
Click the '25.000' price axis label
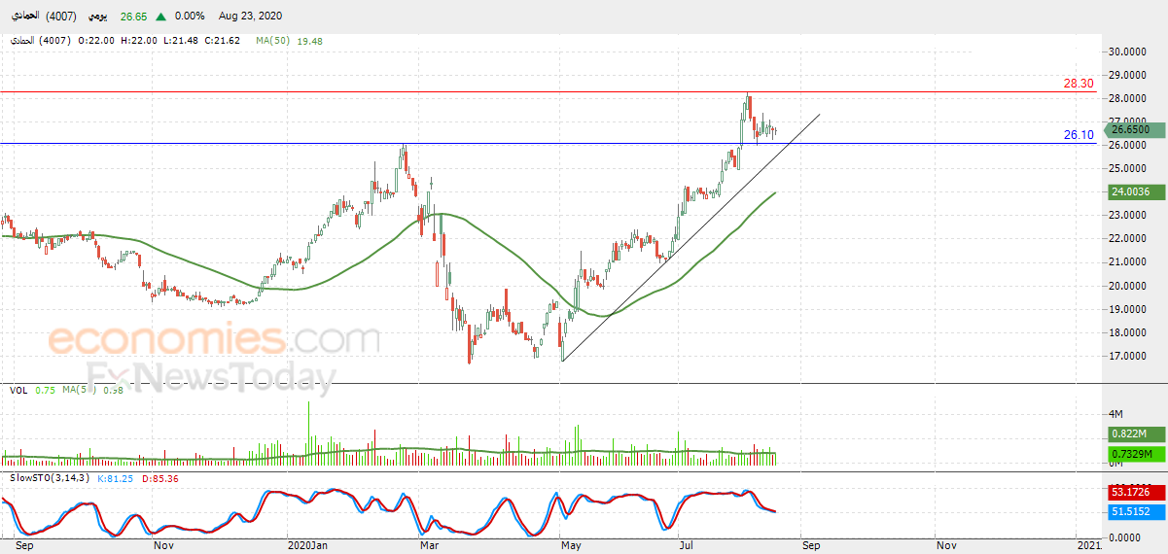(1126, 169)
